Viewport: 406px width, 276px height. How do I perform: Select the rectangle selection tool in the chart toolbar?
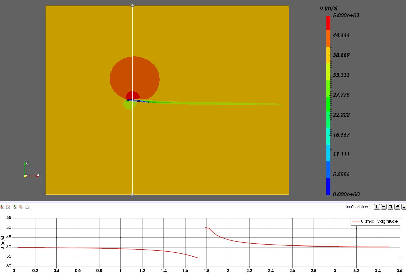pyautogui.click(x=27, y=206)
